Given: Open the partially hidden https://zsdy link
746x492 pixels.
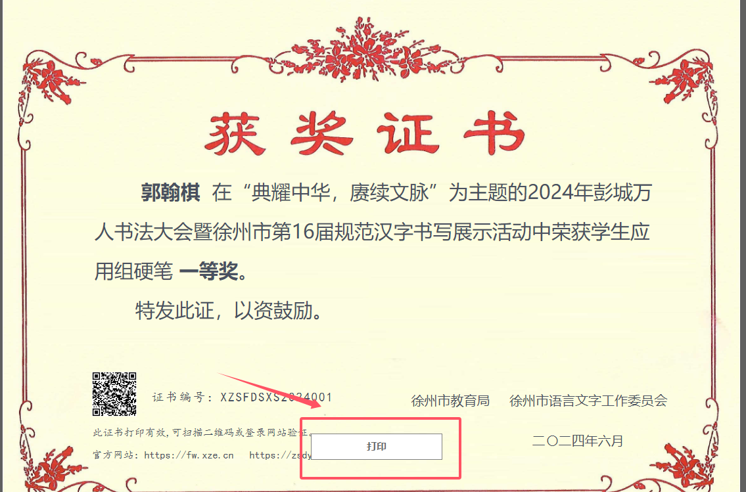Looking at the screenshot, I should click(x=280, y=455).
